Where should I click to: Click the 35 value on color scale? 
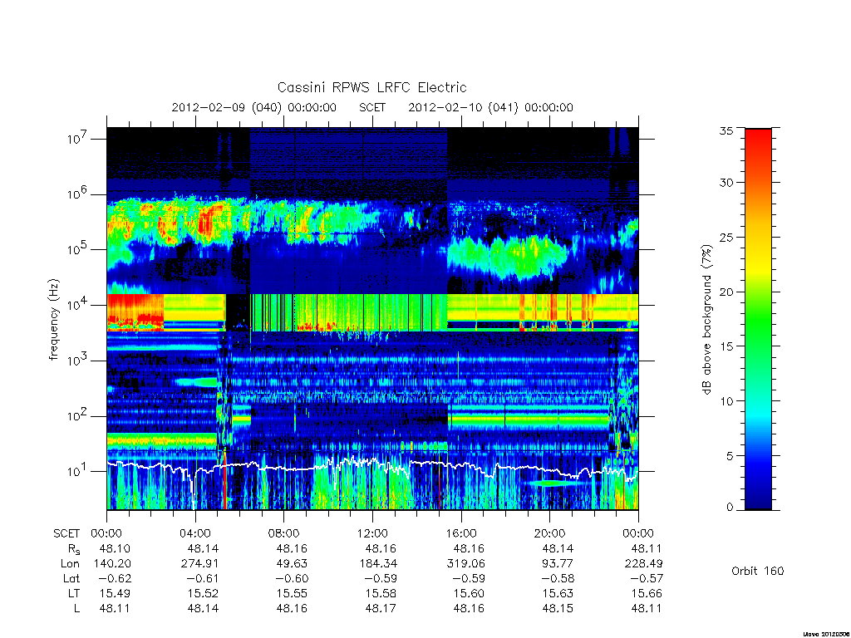[x=726, y=130]
